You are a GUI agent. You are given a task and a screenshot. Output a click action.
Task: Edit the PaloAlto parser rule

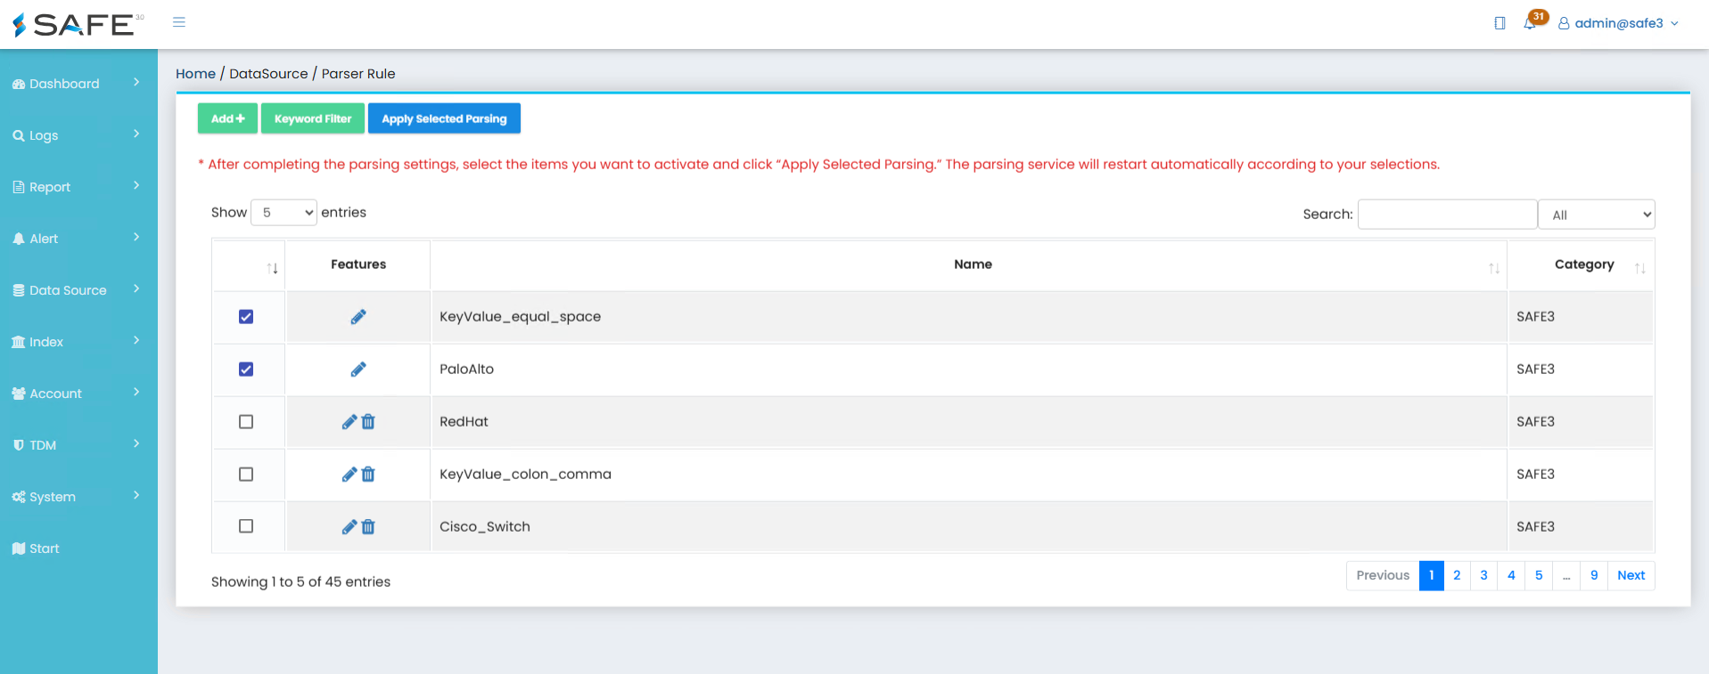[x=358, y=369]
